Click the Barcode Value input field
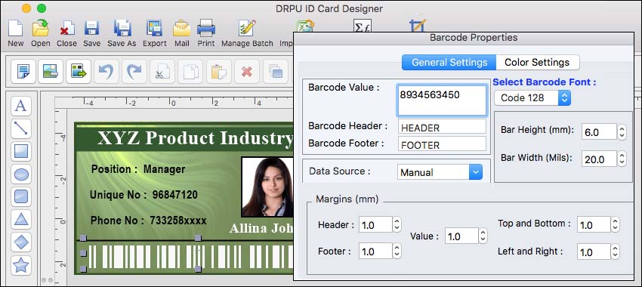The height and width of the screenshot is (287, 642). pyautogui.click(x=442, y=100)
